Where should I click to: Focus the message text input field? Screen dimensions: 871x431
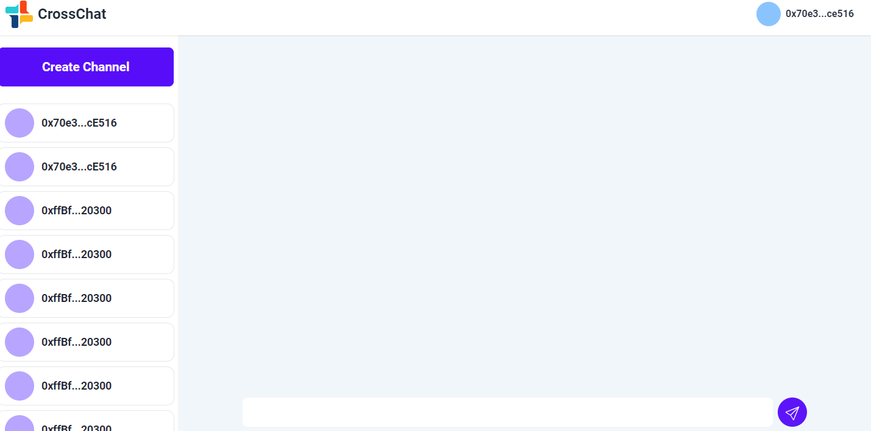tap(508, 412)
